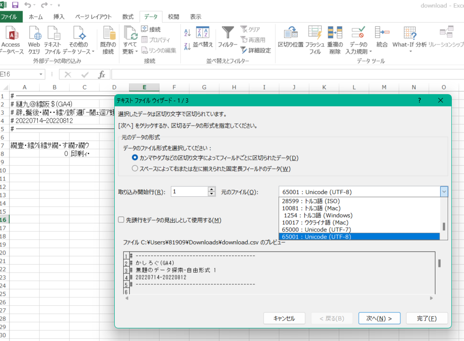
Task: Click the 次へ button in the wizard
Action: point(379,318)
